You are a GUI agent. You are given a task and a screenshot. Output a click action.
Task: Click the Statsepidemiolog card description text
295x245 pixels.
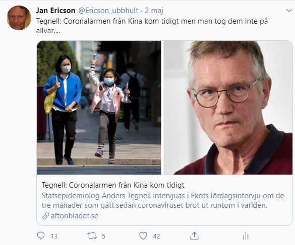163,201
